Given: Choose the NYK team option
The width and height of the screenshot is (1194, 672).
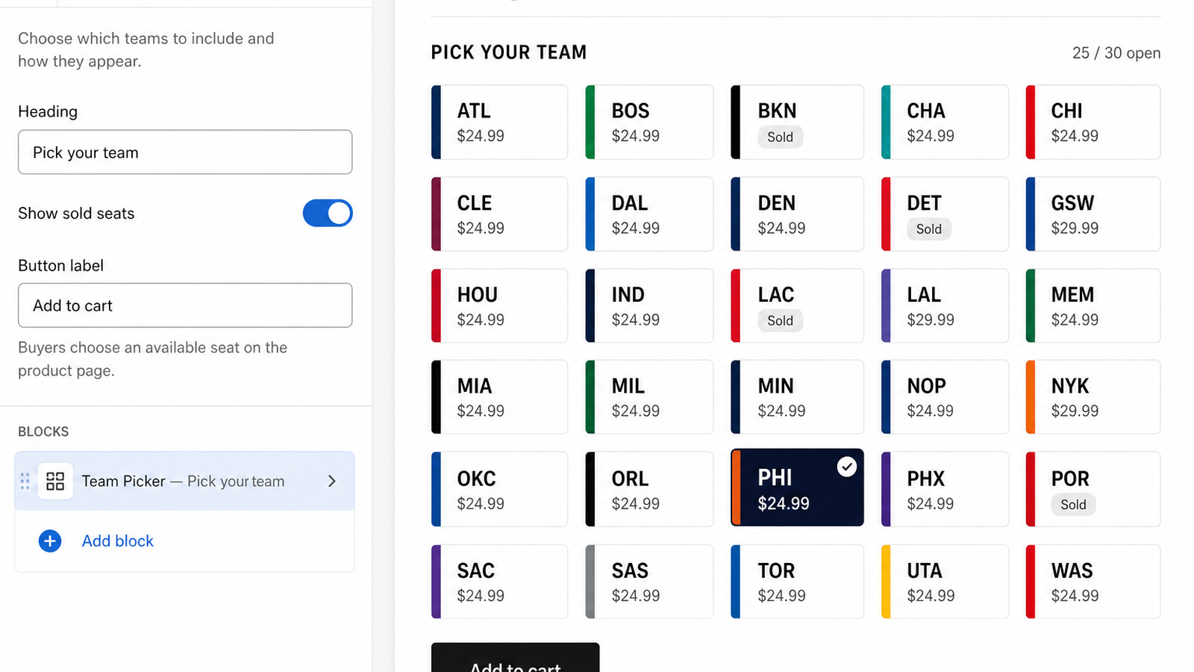Looking at the screenshot, I should [1093, 397].
